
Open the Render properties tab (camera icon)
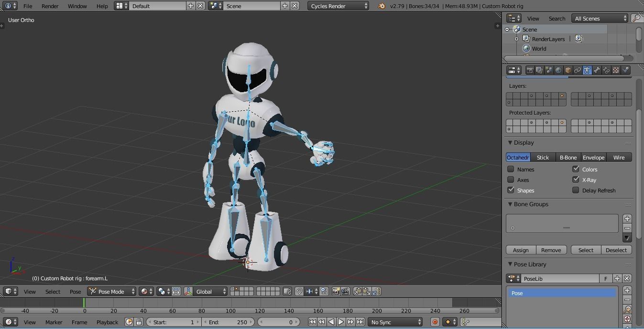530,70
